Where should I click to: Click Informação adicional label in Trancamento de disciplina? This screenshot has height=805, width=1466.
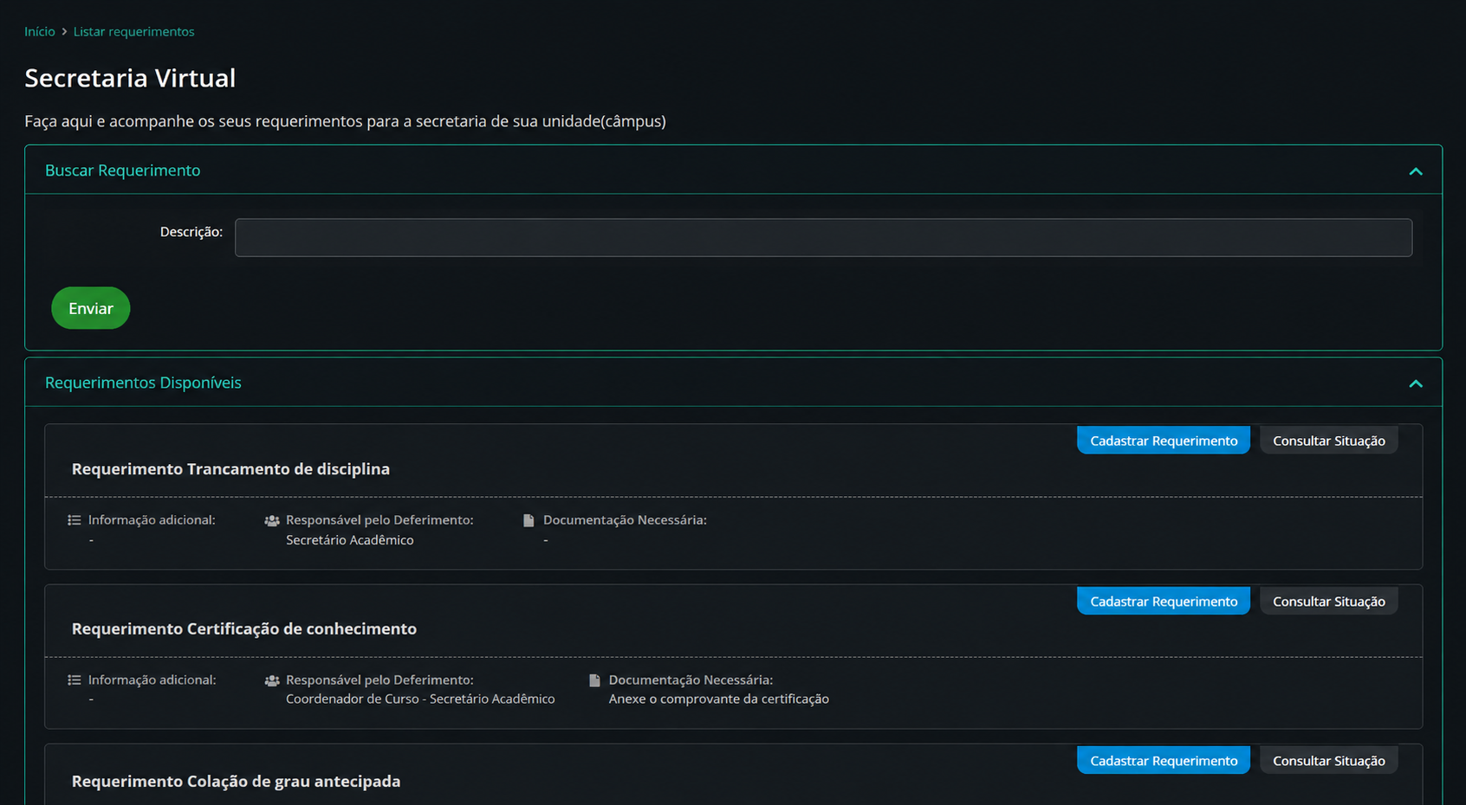click(152, 520)
